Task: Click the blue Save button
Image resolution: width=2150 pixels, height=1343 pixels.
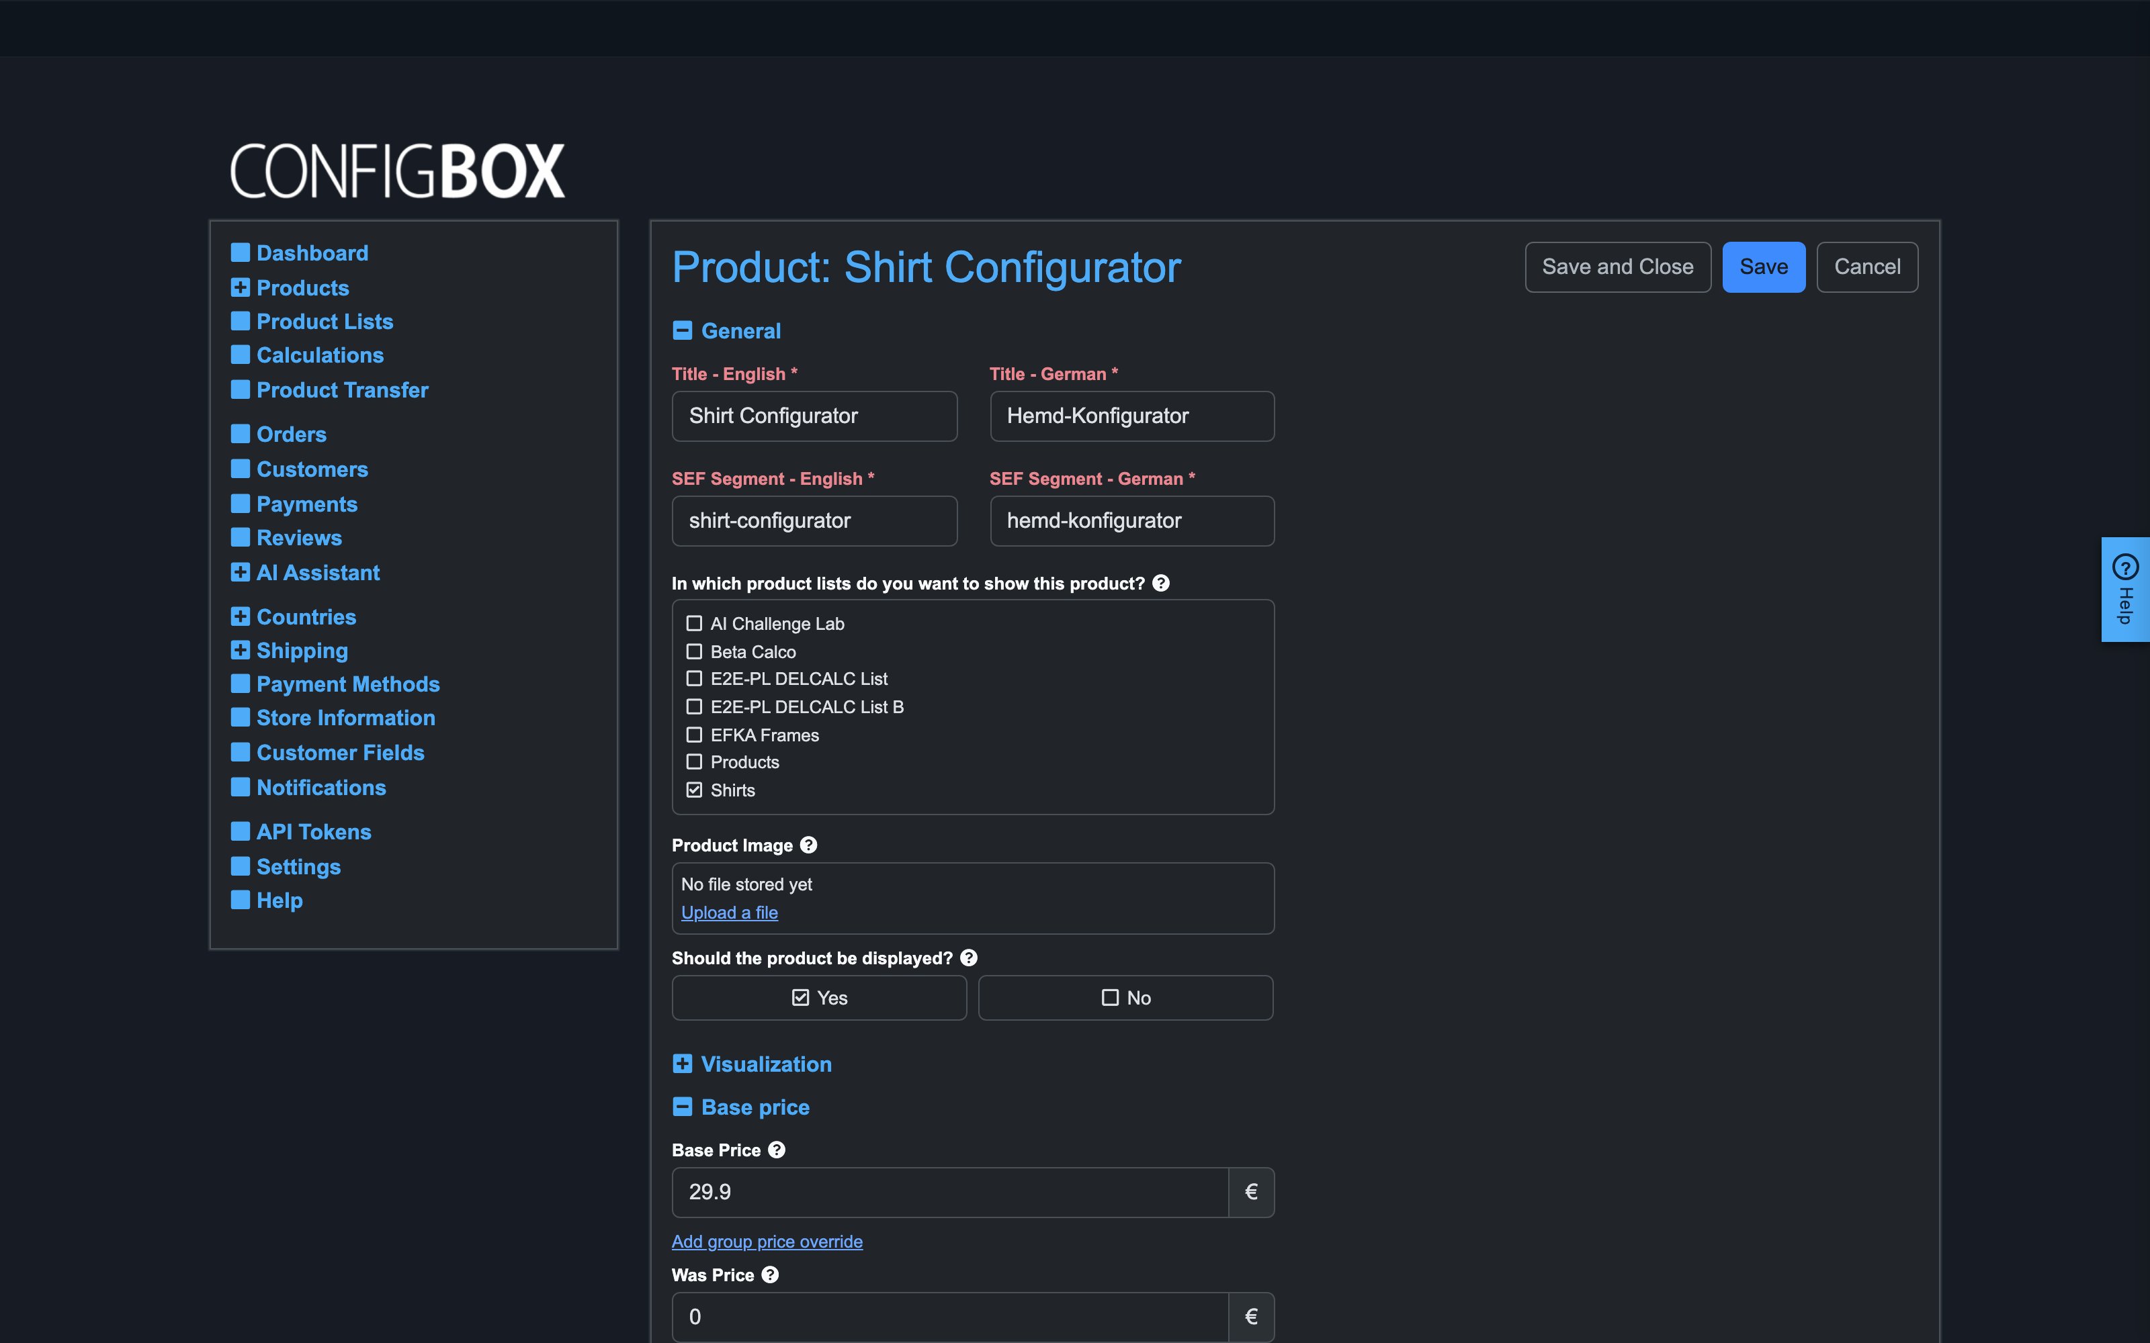Action: pos(1764,267)
